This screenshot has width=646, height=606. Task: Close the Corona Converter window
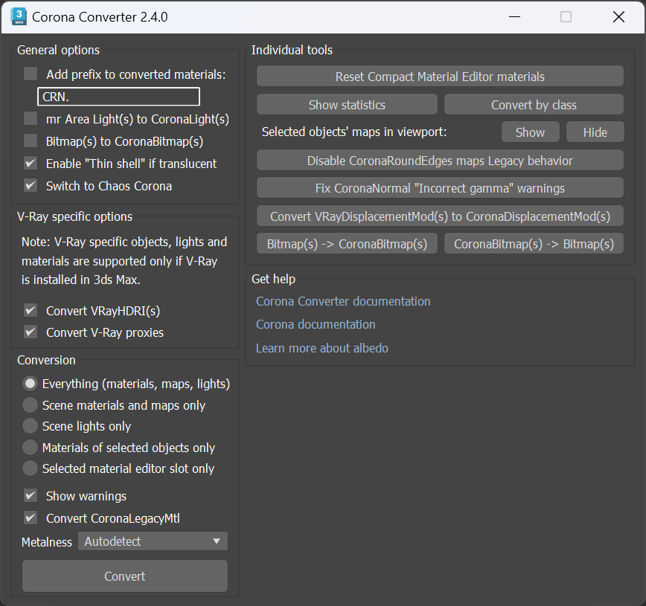pos(618,17)
